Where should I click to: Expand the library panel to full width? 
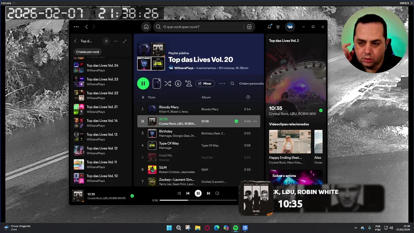(125, 41)
